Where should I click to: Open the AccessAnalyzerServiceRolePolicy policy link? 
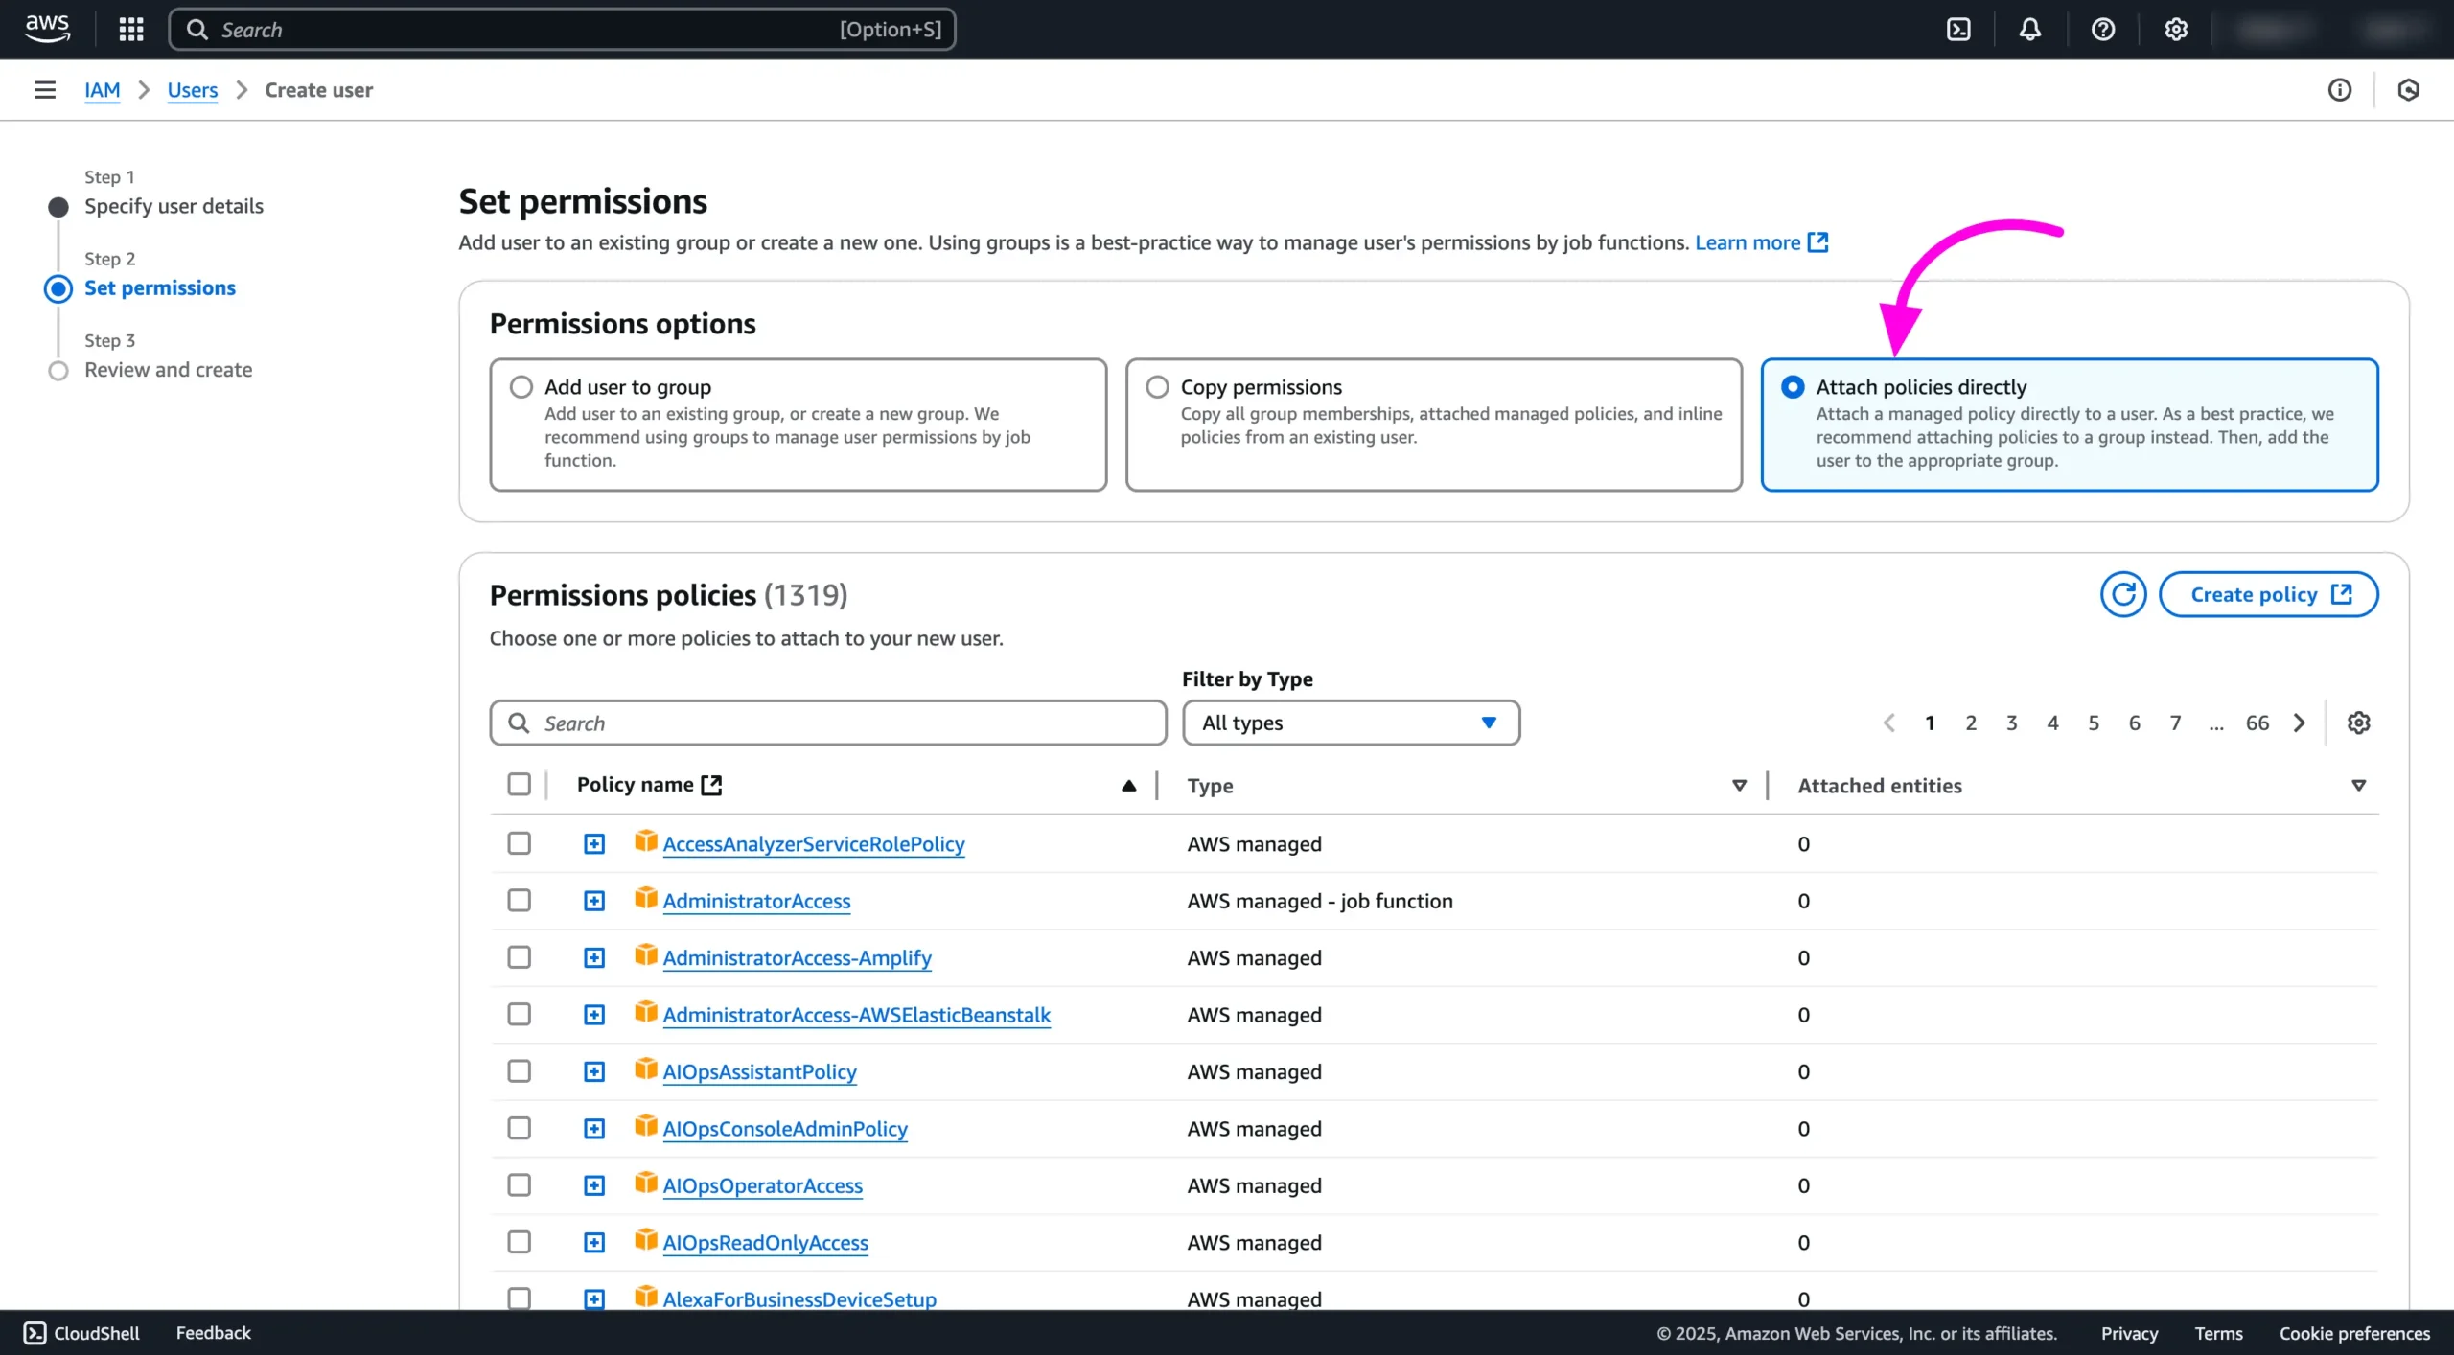click(813, 843)
